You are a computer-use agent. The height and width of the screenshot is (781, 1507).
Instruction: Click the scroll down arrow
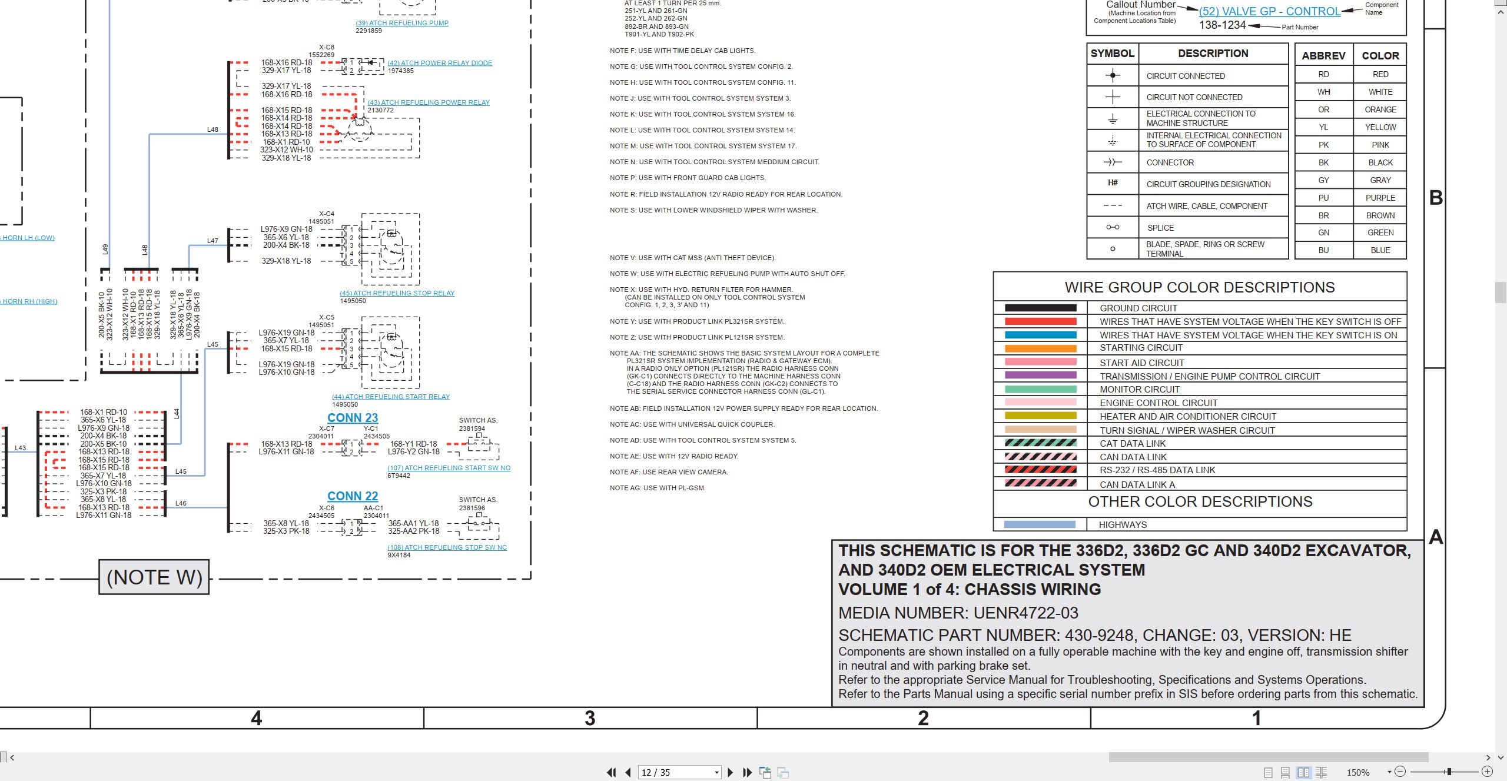click(x=1501, y=757)
